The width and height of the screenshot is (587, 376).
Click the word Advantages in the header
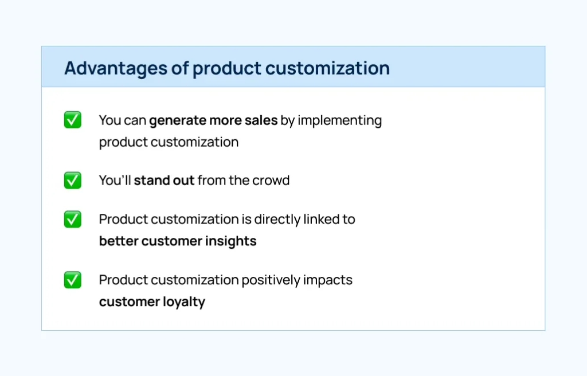(x=116, y=69)
